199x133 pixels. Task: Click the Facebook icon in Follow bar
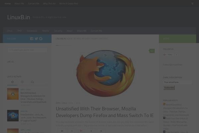point(32,39)
